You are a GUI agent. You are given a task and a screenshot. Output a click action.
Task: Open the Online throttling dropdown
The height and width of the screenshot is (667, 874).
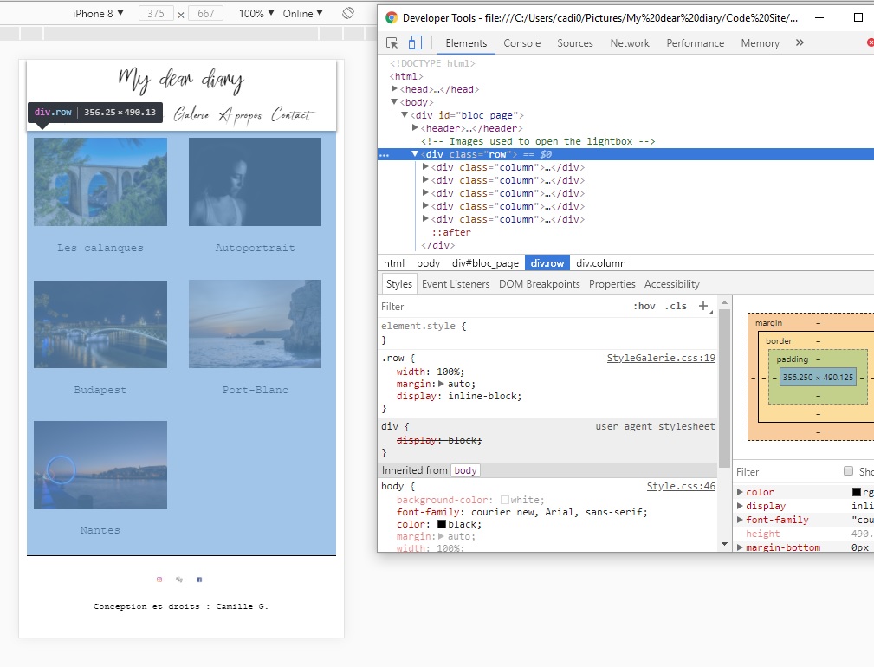coord(302,13)
